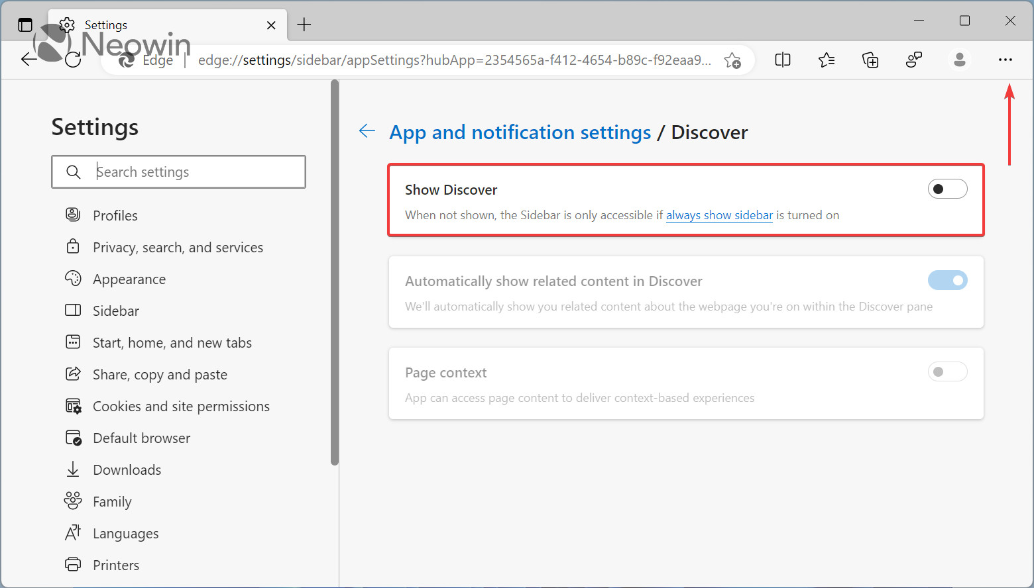1034x588 pixels.
Task: Click the Share, copy and paste icon
Action: (73, 373)
